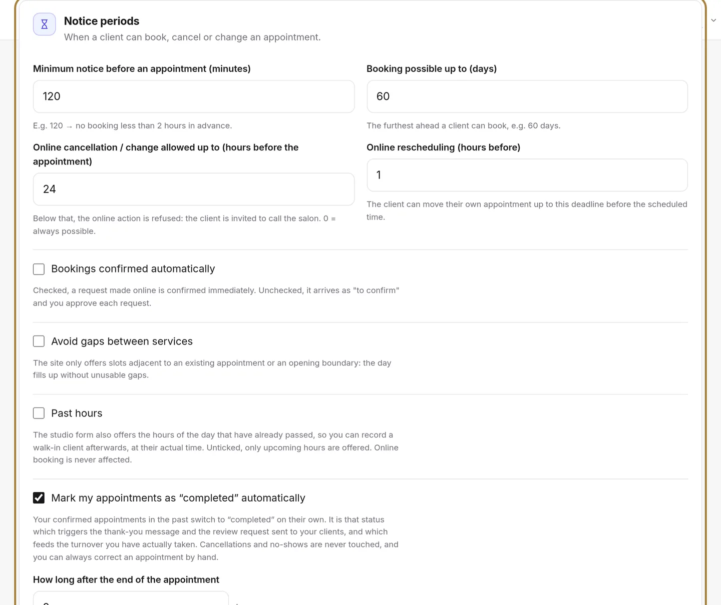
Task: Select the online cancellation hours field showing 24
Action: [194, 189]
